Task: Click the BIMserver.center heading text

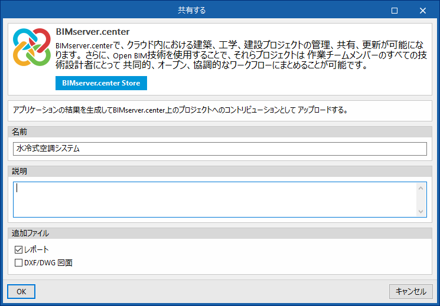Action: point(93,32)
